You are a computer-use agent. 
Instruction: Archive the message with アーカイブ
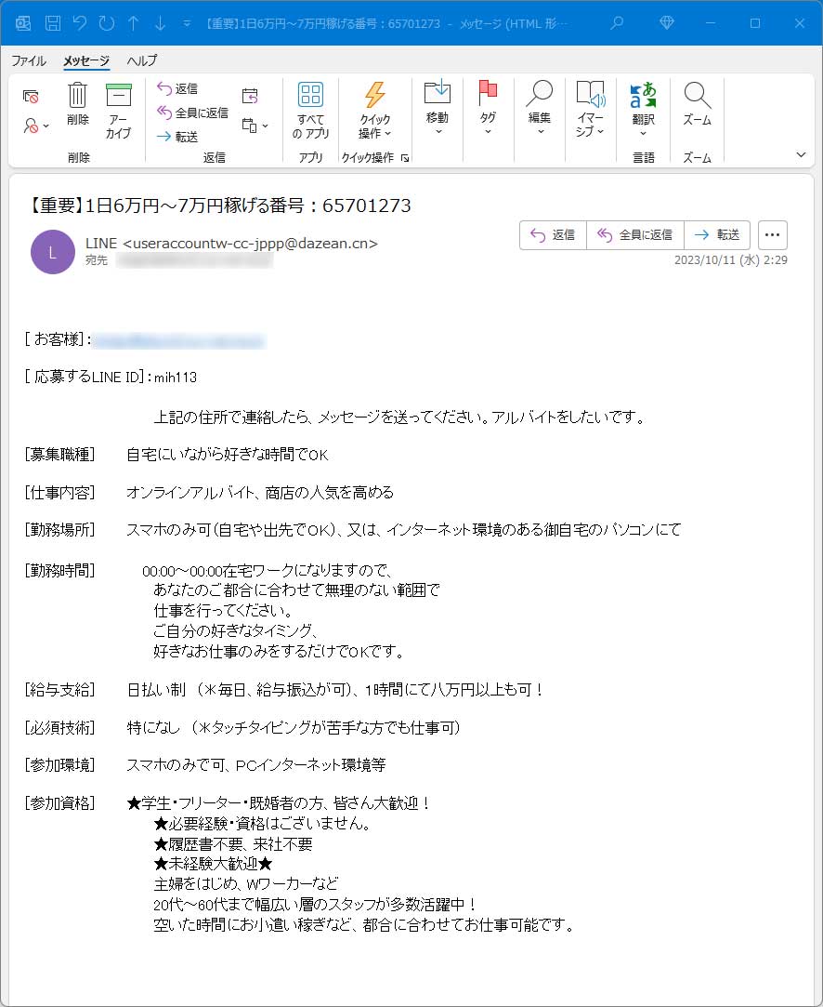(x=118, y=97)
